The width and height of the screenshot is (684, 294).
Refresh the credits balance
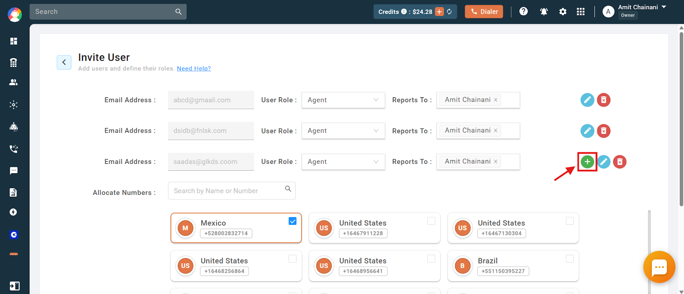click(449, 12)
